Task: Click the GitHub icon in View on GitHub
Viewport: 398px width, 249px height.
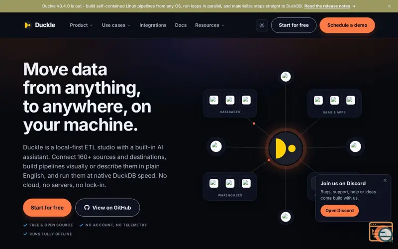Action: click(x=87, y=208)
